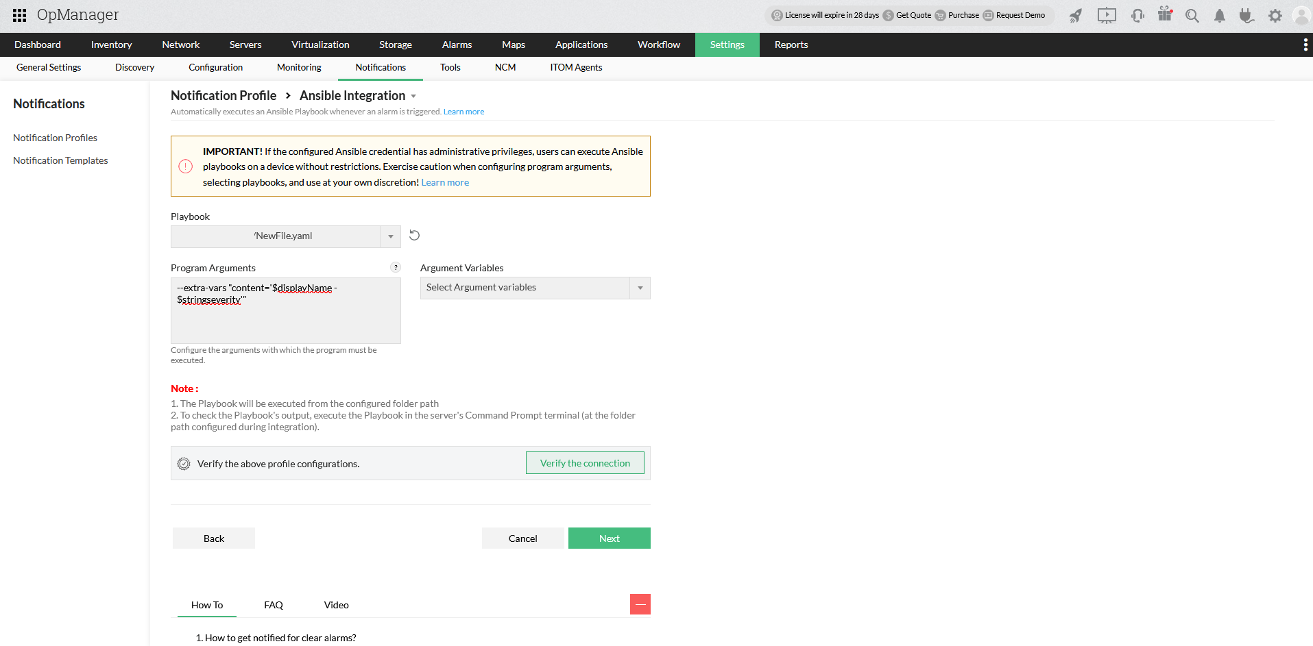This screenshot has height=646, width=1313.
Task: Switch to the General Settings tab
Action: click(49, 67)
